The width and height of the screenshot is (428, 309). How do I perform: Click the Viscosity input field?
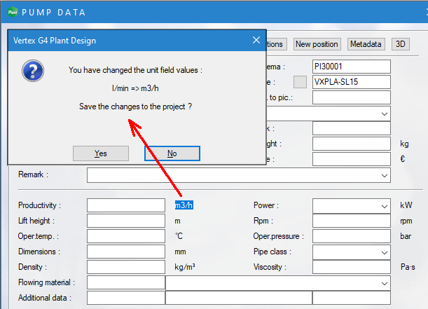coord(351,268)
